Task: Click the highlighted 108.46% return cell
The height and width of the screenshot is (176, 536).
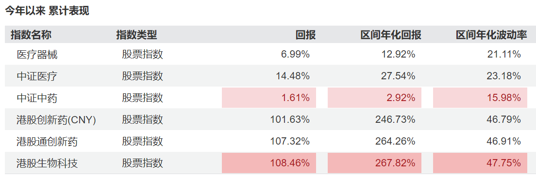Action: [x=269, y=163]
